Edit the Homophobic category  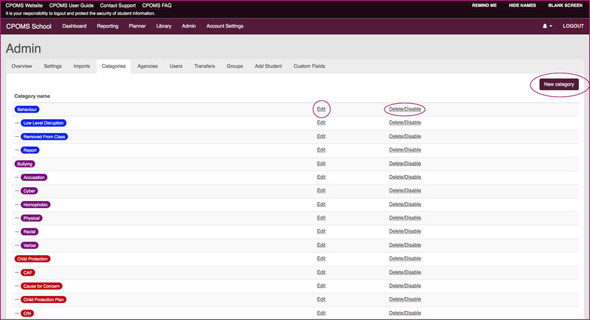[x=321, y=204]
